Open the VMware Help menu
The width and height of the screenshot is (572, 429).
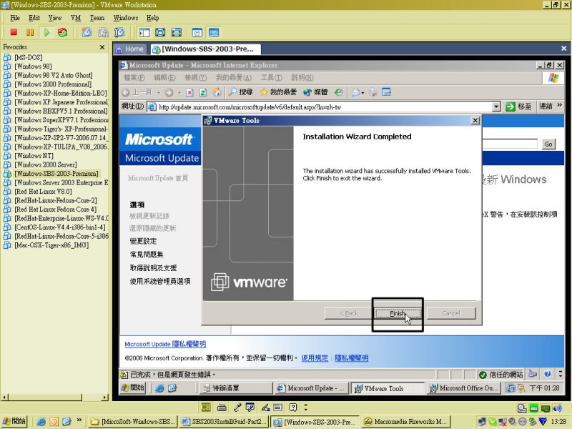[153, 18]
